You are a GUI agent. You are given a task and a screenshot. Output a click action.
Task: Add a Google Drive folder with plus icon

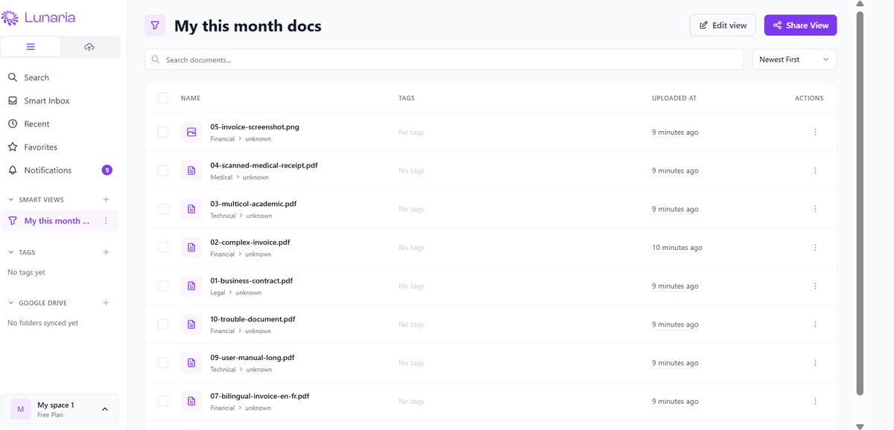106,303
